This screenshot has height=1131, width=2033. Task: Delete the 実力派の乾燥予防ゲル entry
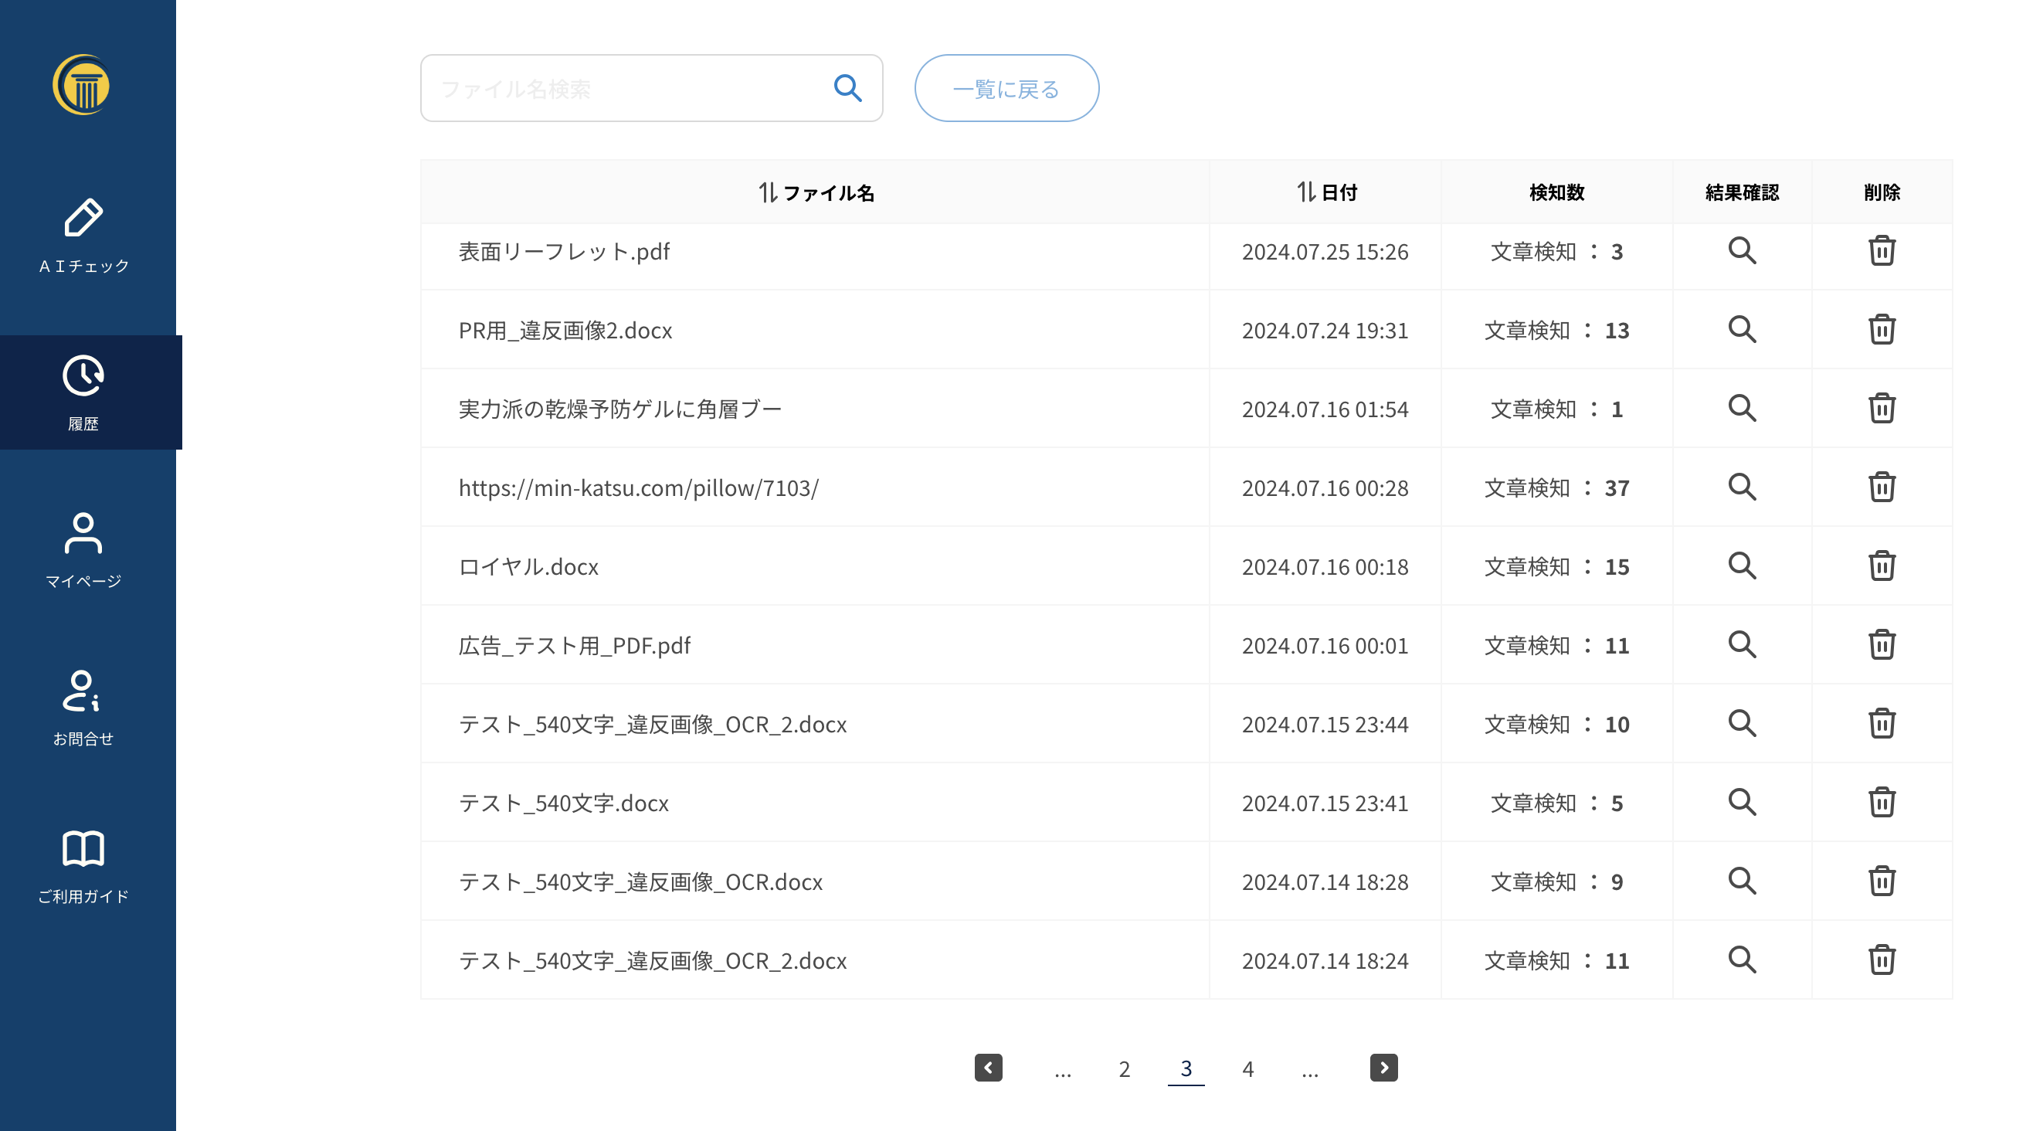pyautogui.click(x=1882, y=409)
